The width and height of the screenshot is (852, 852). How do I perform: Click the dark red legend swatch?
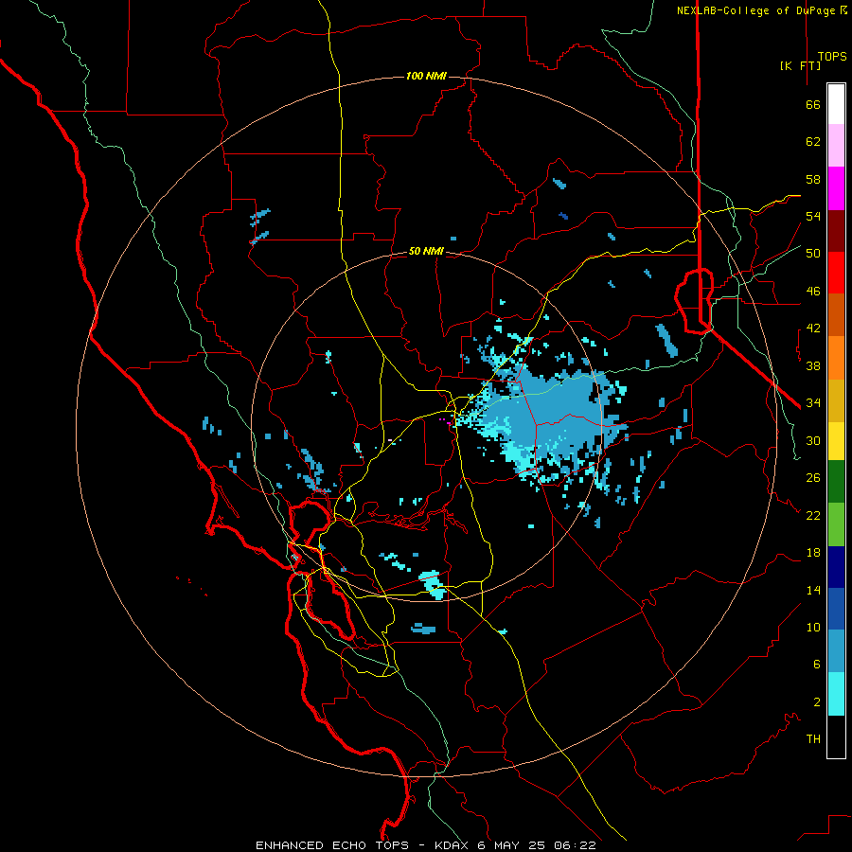coord(836,230)
